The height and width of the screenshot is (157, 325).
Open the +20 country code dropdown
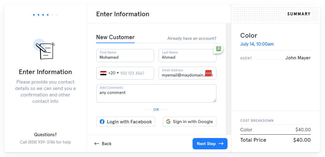coord(113,73)
